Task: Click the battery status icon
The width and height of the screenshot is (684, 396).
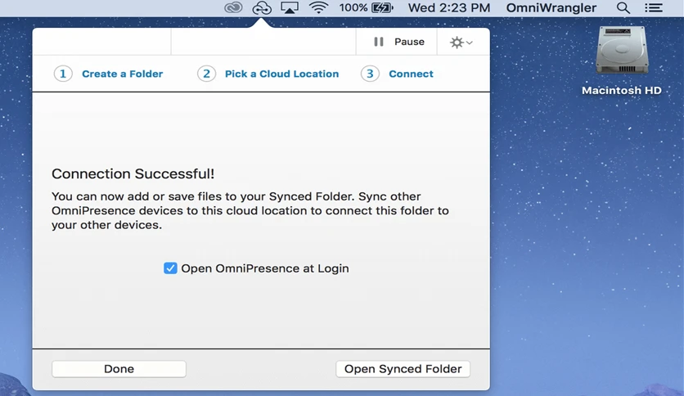Action: [382, 8]
